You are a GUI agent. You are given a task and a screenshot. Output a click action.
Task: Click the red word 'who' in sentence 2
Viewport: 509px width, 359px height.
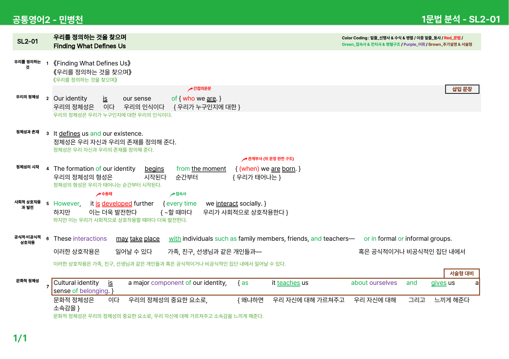189,99
